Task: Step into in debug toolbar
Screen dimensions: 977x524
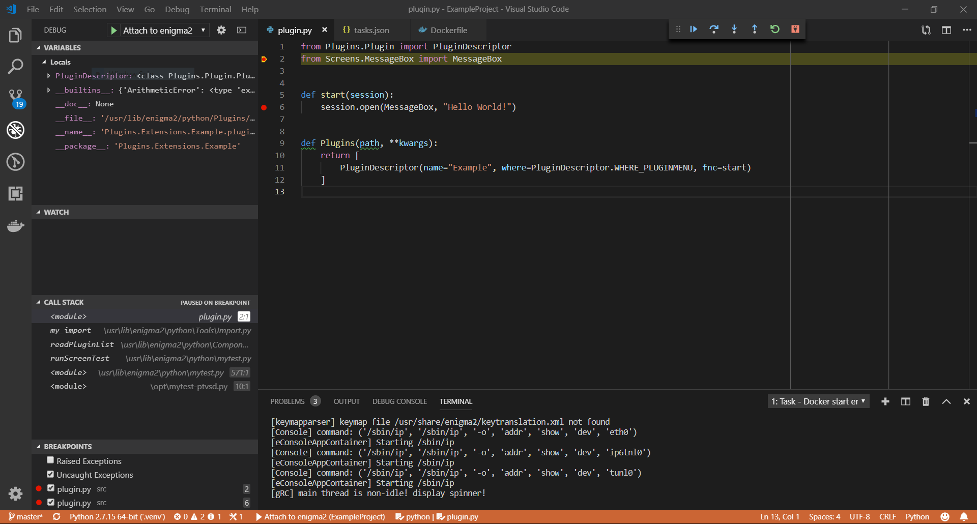Action: click(734, 29)
